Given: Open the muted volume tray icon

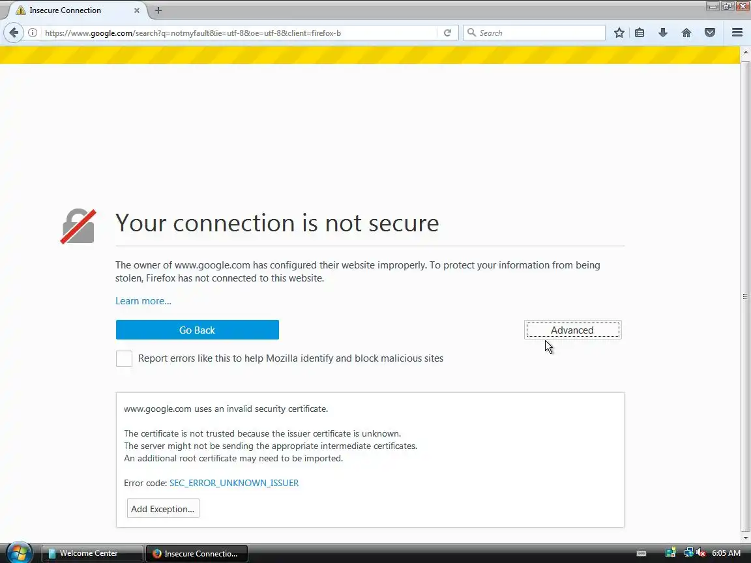Looking at the screenshot, I should [x=701, y=553].
